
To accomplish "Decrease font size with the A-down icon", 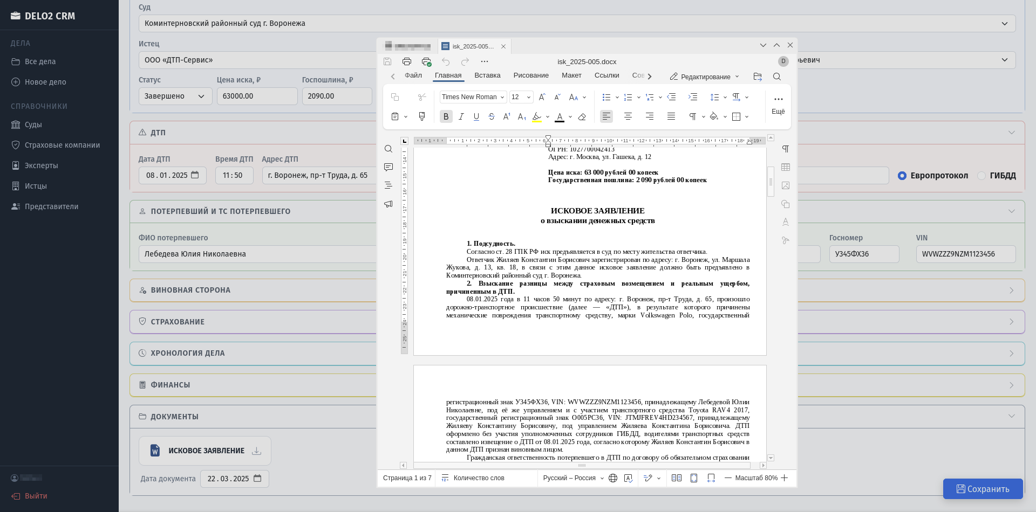I will [558, 97].
